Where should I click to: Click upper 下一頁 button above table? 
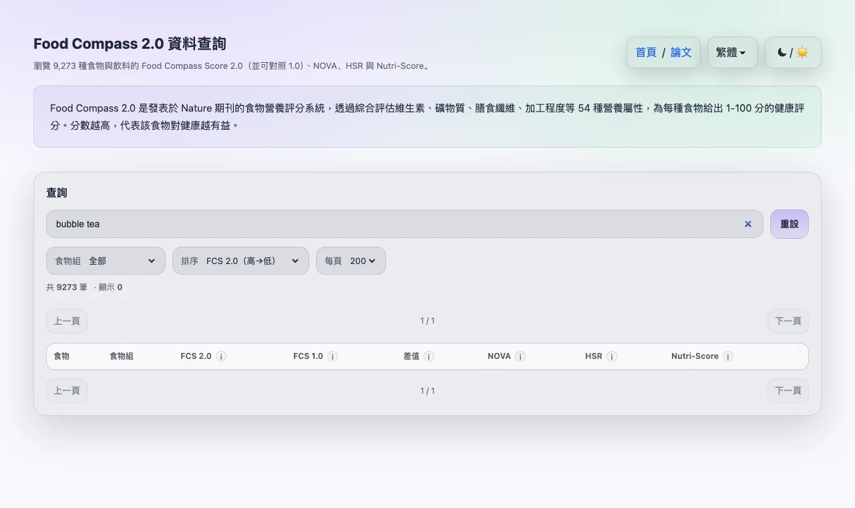788,321
